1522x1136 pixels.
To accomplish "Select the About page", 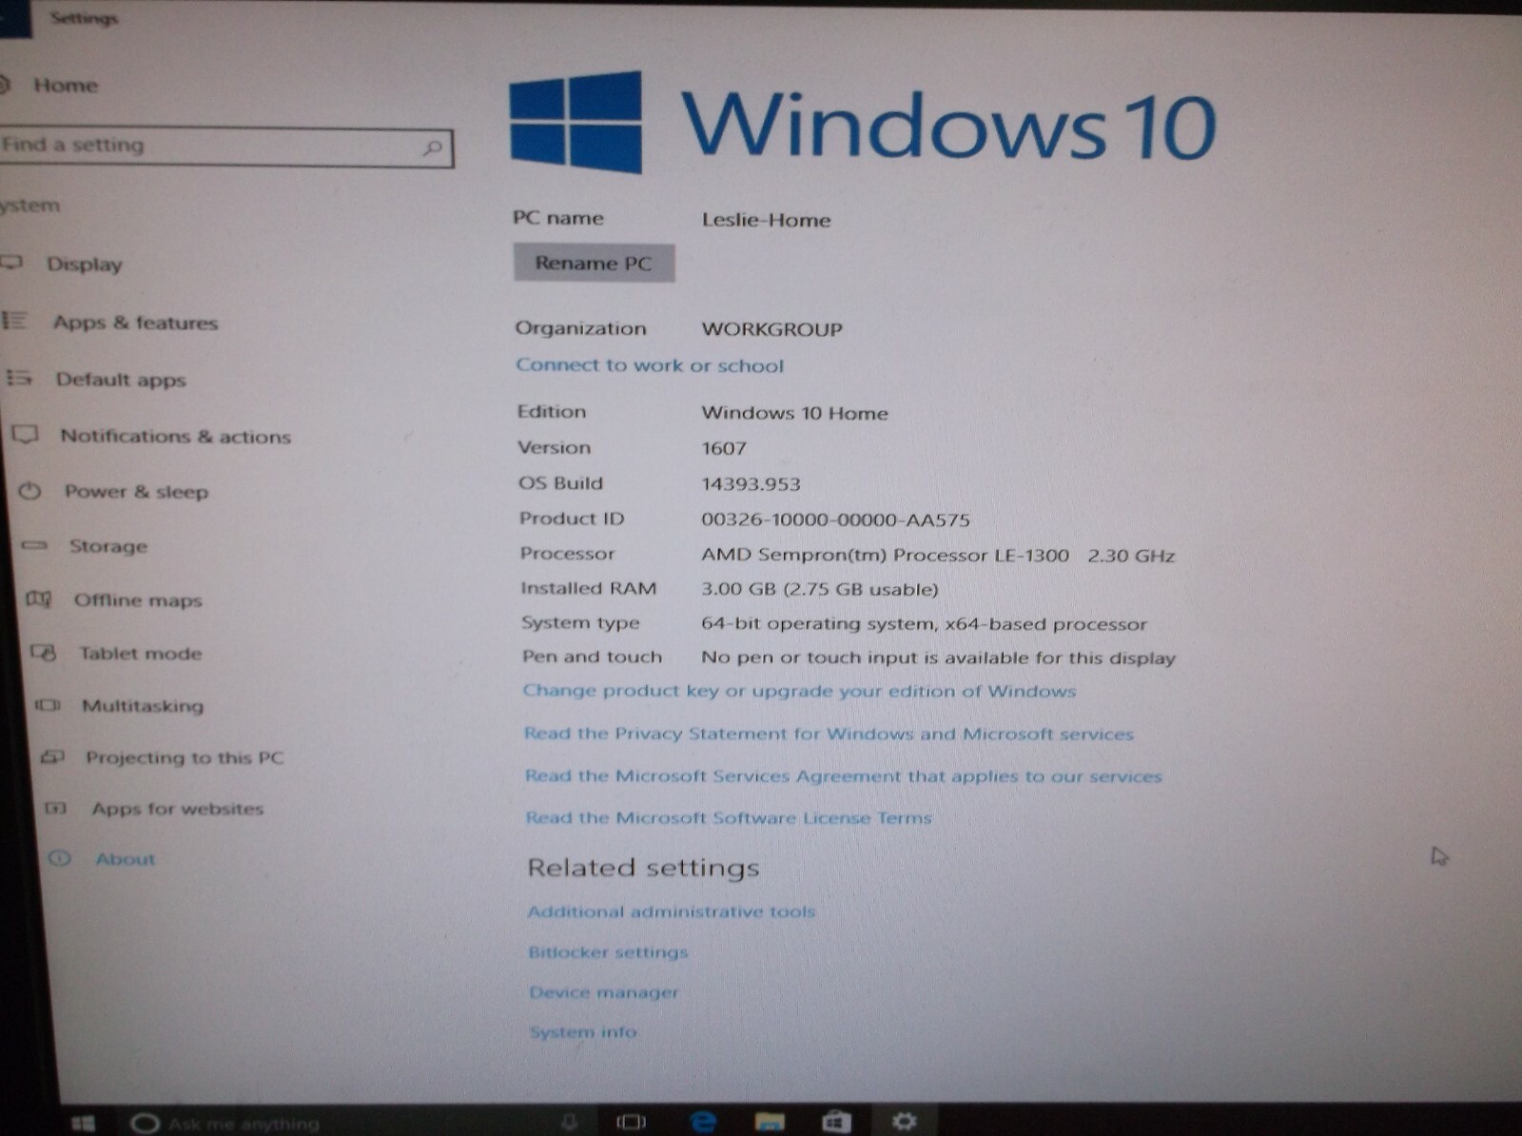I will pyautogui.click(x=125, y=859).
